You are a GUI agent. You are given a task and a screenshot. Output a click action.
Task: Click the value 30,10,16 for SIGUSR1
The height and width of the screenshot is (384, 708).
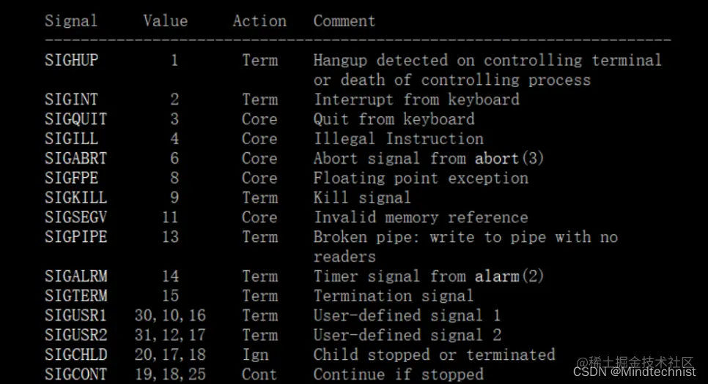[x=170, y=316]
